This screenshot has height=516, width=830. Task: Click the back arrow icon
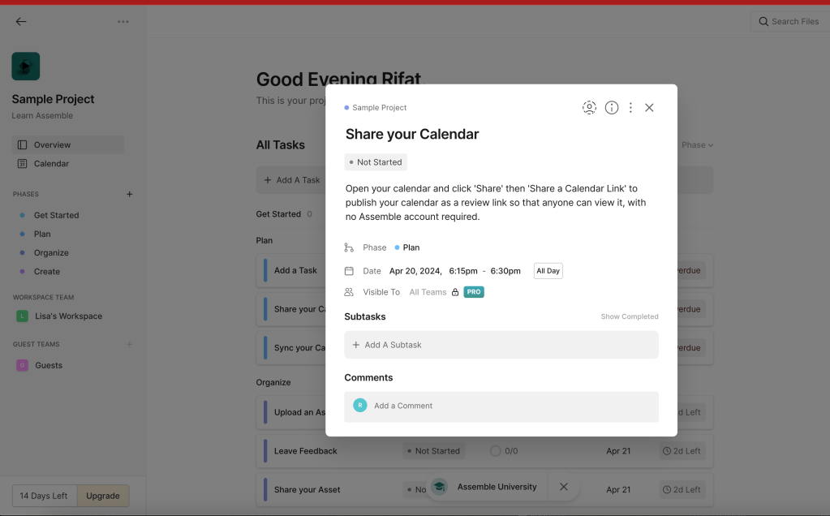[x=20, y=22]
